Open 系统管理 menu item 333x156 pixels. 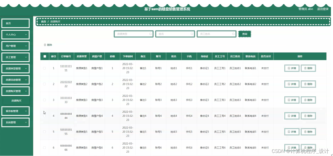coord(16,122)
